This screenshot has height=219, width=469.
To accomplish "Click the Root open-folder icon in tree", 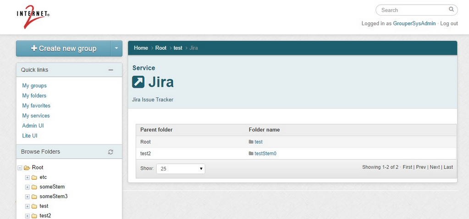I will coord(27,168).
